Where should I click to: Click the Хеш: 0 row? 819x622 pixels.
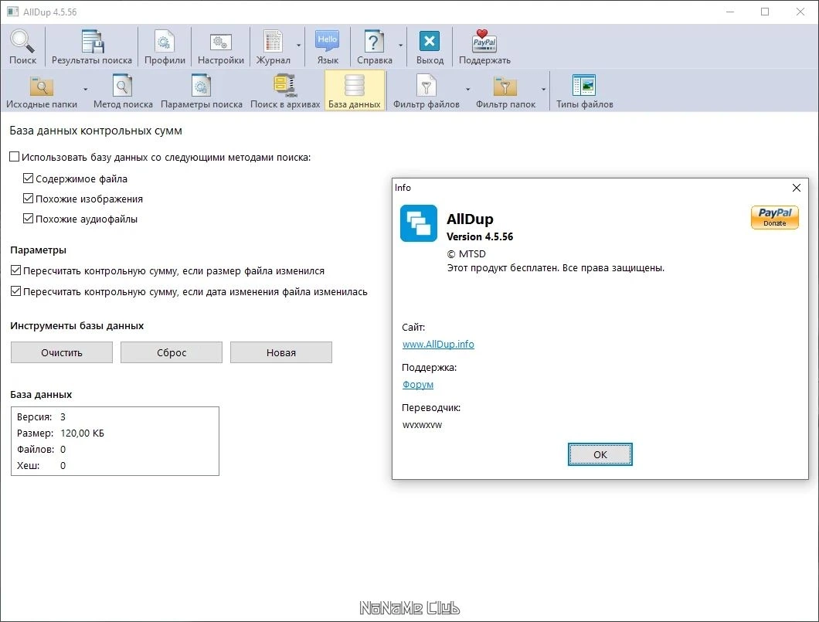[41, 465]
